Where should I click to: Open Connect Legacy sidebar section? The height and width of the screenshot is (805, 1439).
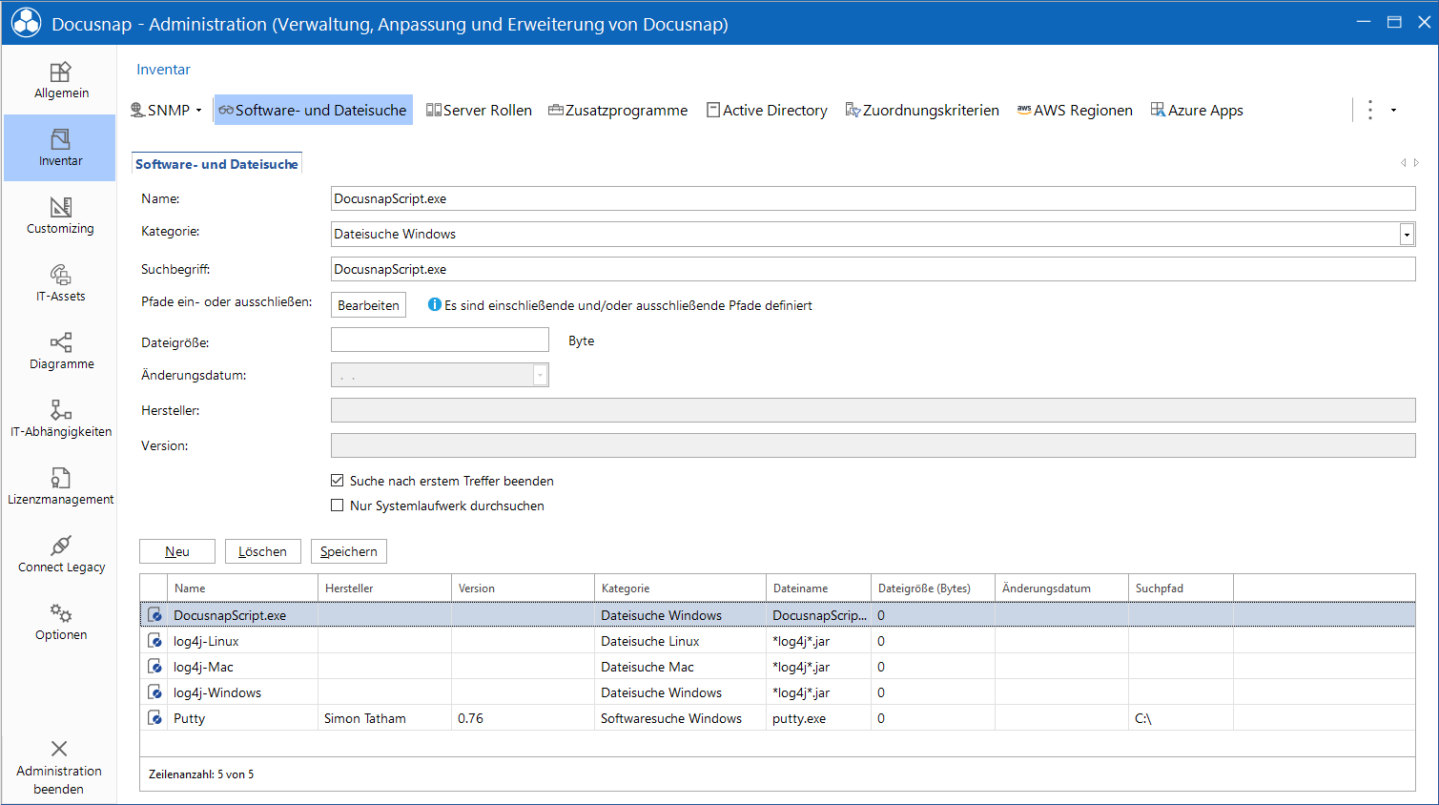coord(60,554)
